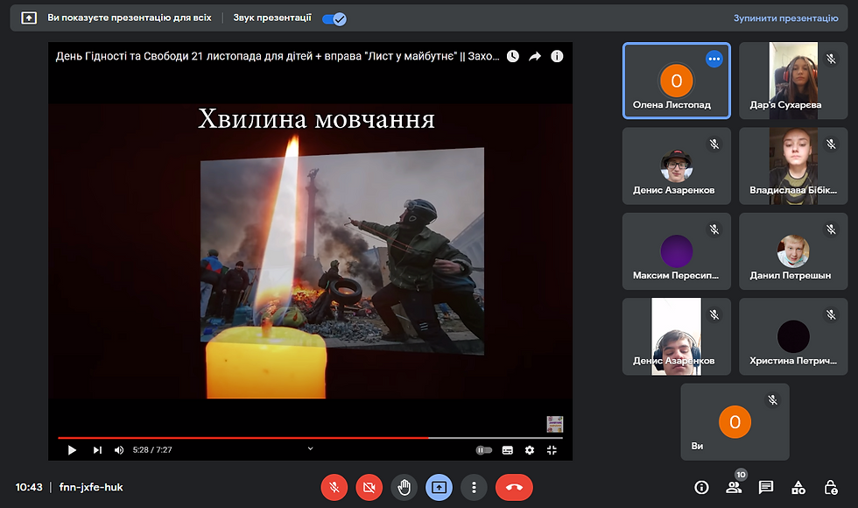
Task: Expand the chapter chevron in video controls
Action: [x=310, y=448]
